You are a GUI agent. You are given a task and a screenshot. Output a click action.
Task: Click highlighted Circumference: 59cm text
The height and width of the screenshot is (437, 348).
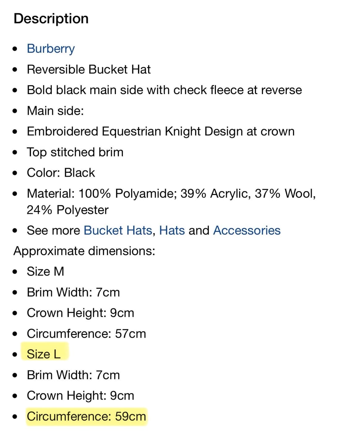pyautogui.click(x=86, y=416)
